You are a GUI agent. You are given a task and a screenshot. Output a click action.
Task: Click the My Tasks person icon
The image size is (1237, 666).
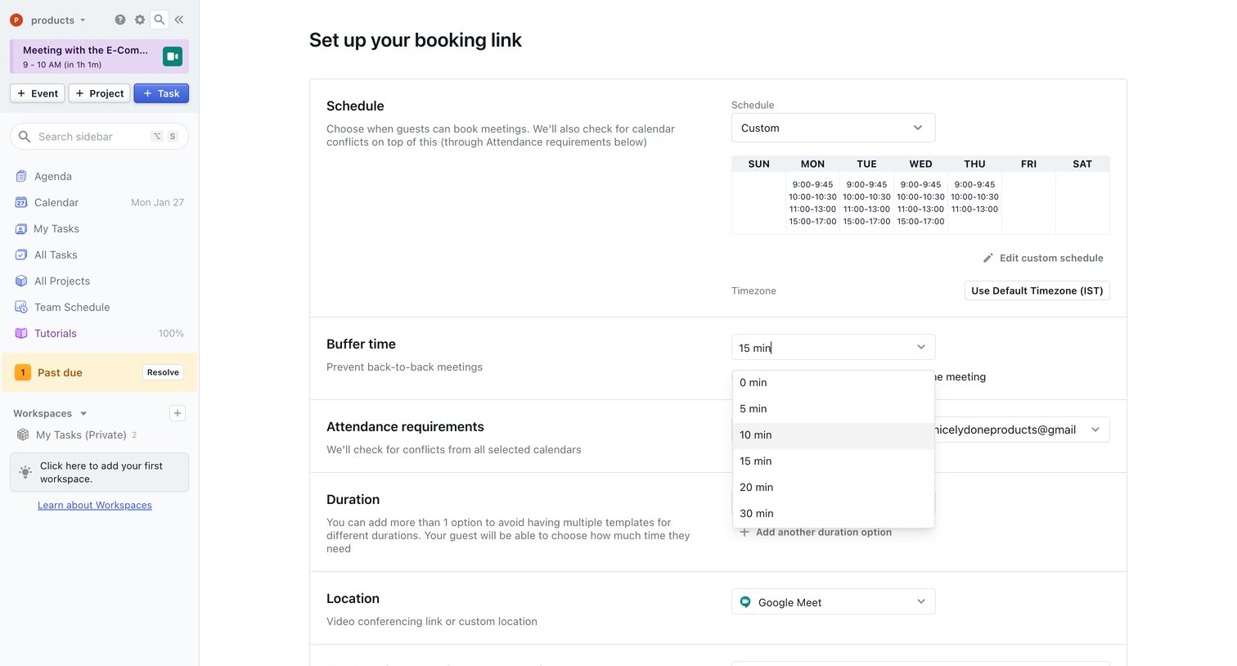(21, 228)
